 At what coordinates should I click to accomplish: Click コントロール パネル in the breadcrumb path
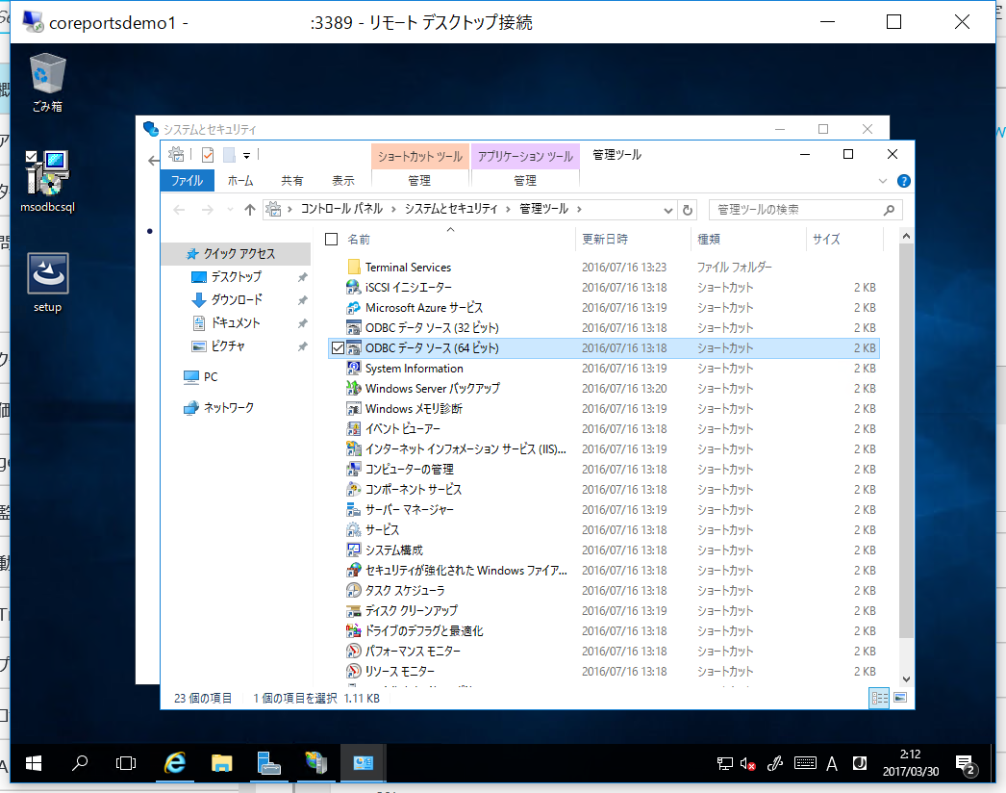click(x=341, y=210)
